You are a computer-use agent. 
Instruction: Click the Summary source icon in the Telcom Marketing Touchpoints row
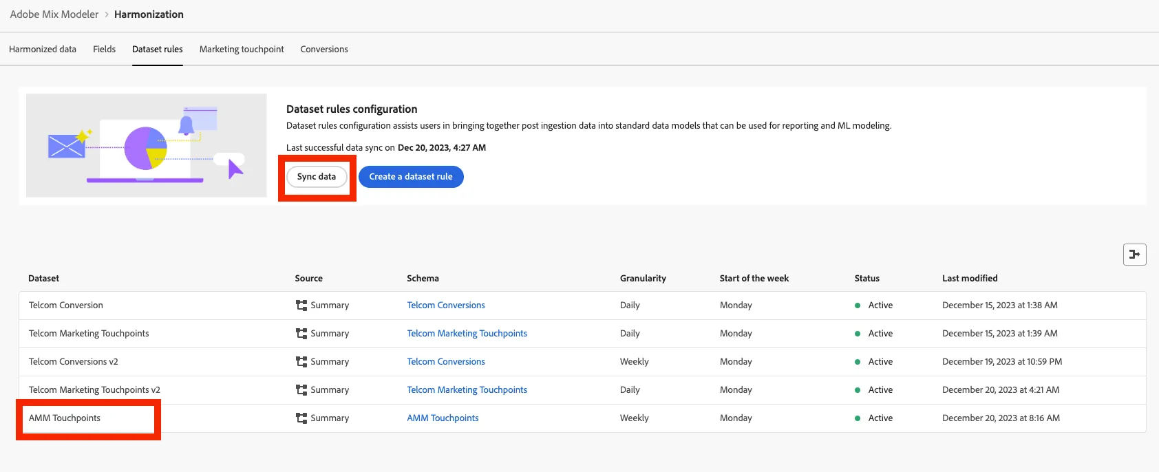click(301, 334)
